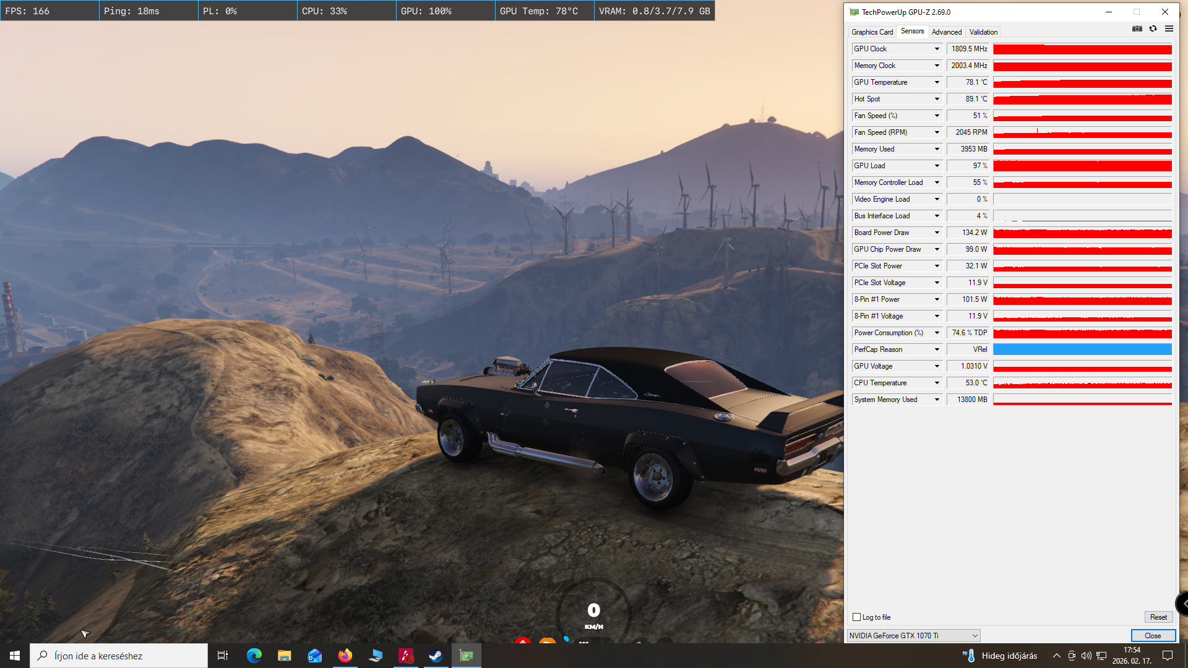1188x668 pixels.
Task: Open the GPU-Z hamburger menu icon
Action: coord(1169,28)
